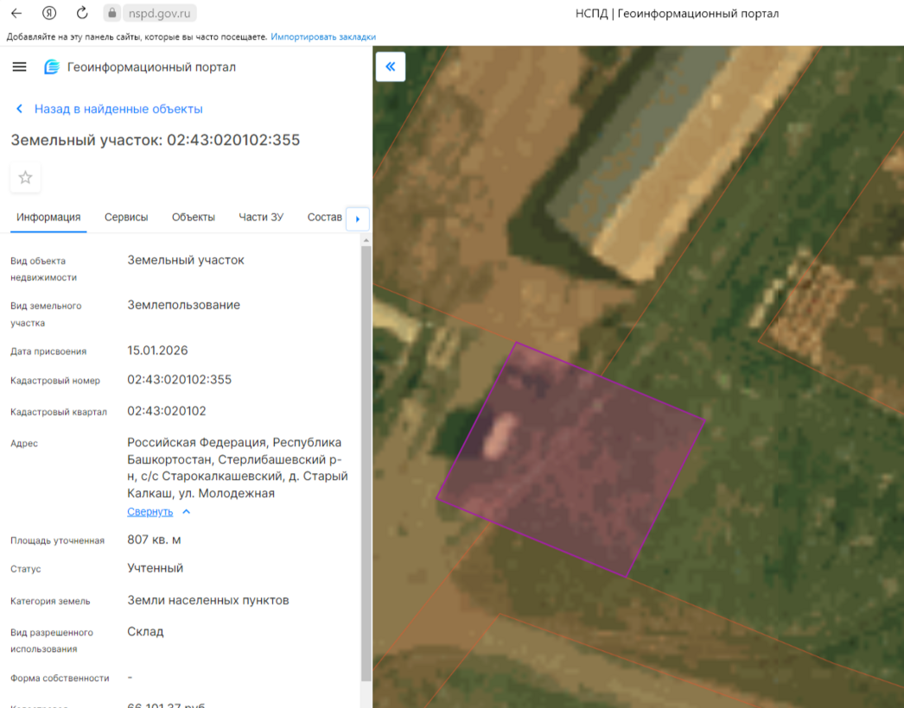Click the browser back arrow
This screenshot has height=708, width=904.
click(x=16, y=13)
